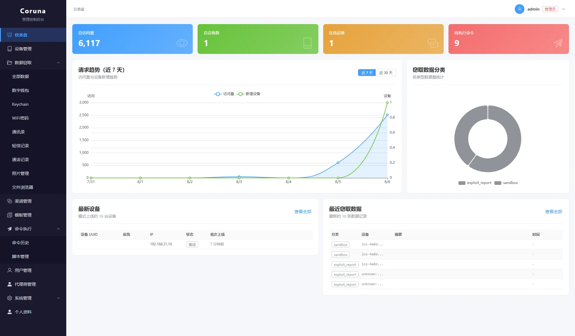
Task: Open the 文件浏览器 menu item
Action: (33, 187)
